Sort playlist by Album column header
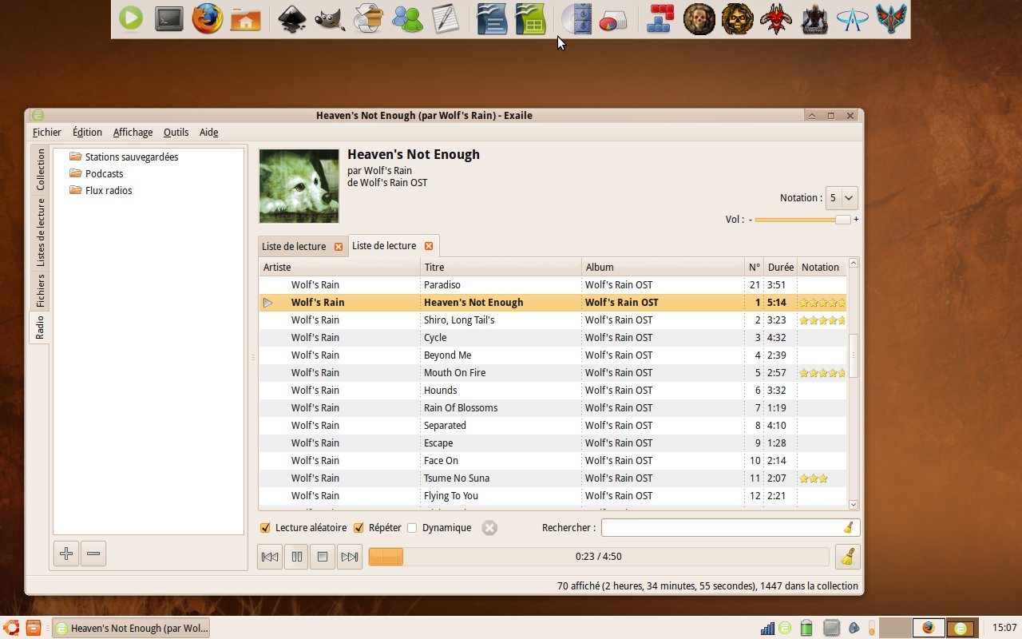Screen dimensions: 1022x639 pyautogui.click(x=663, y=267)
